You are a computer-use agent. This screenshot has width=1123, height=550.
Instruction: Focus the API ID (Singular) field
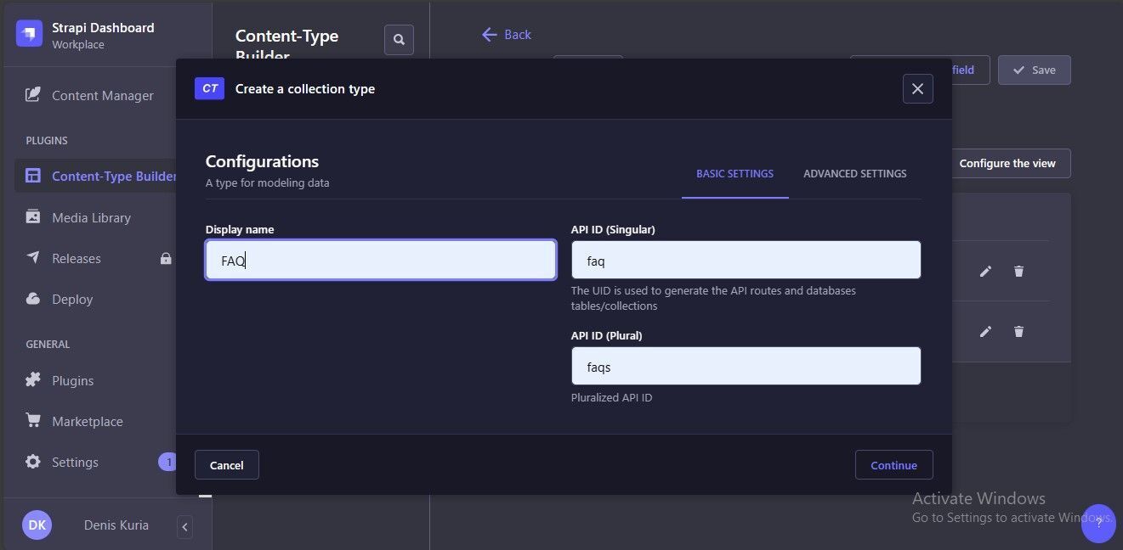click(x=745, y=261)
